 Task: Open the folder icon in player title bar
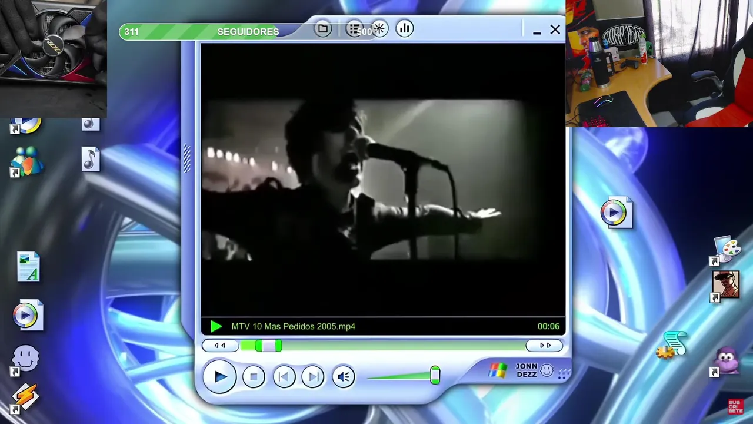tap(322, 28)
